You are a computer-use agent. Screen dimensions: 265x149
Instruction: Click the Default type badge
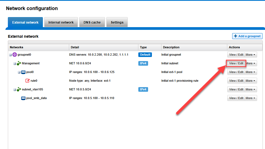145,55
